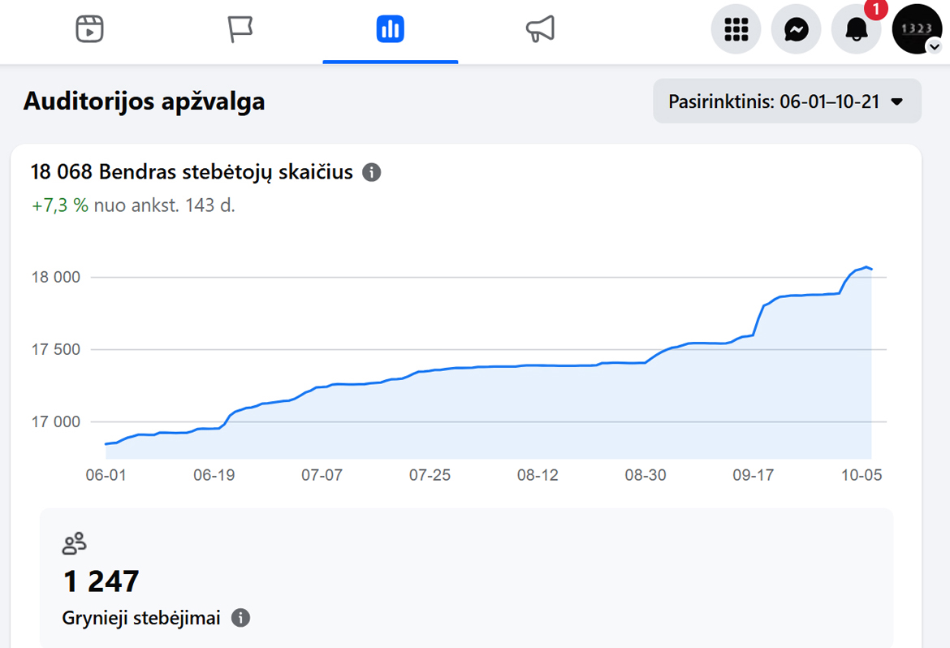
Task: Open the account profile menu
Action: (x=917, y=29)
